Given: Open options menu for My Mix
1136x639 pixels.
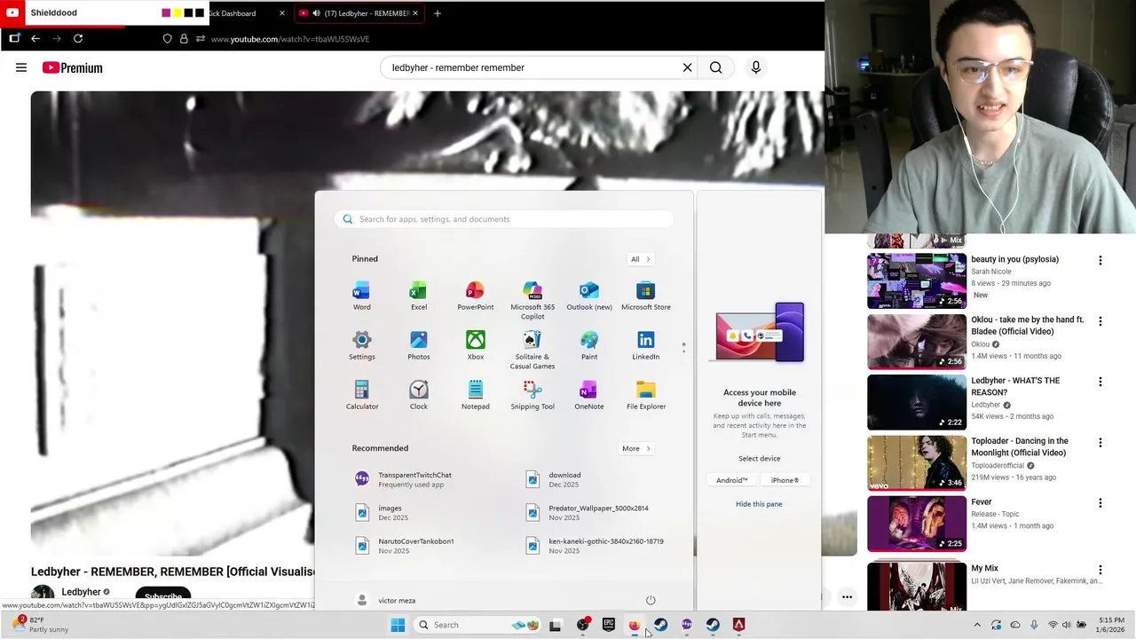Looking at the screenshot, I should tap(1100, 570).
